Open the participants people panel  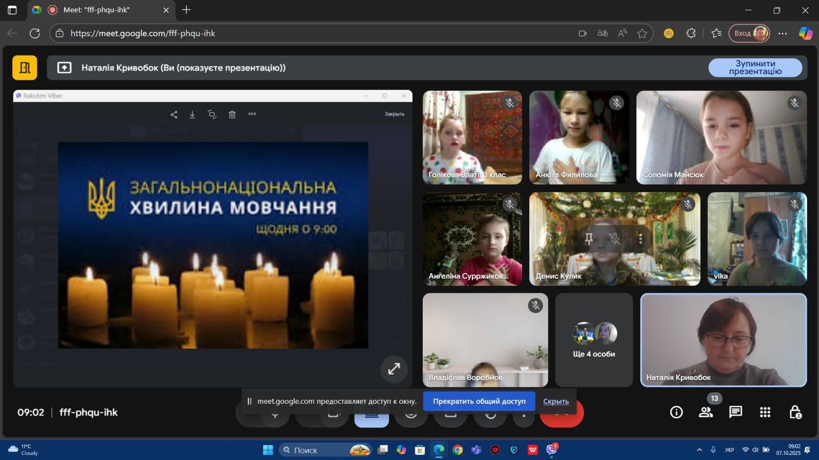pyautogui.click(x=706, y=412)
